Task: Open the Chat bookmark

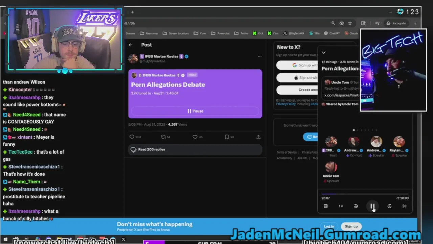Action: (273, 33)
